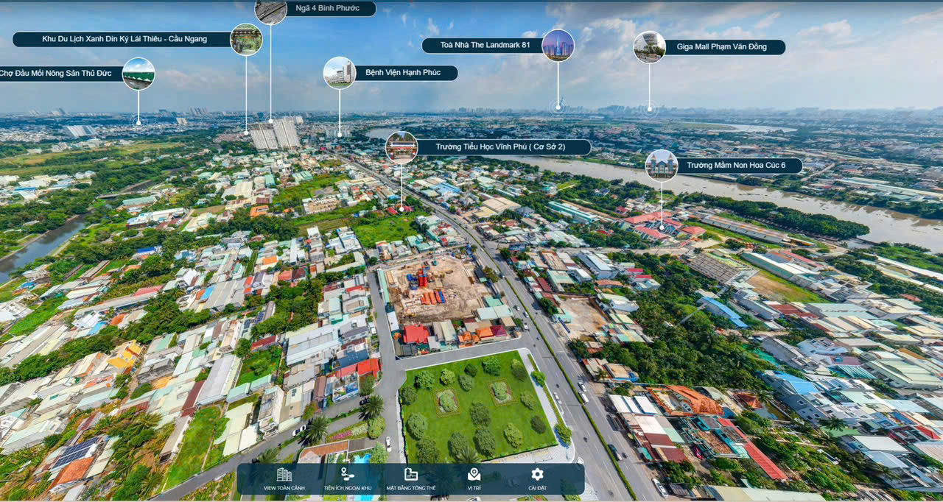Click the MẶT BẰNG TỔNG THỂ menu text
The image size is (943, 502).
(x=411, y=489)
